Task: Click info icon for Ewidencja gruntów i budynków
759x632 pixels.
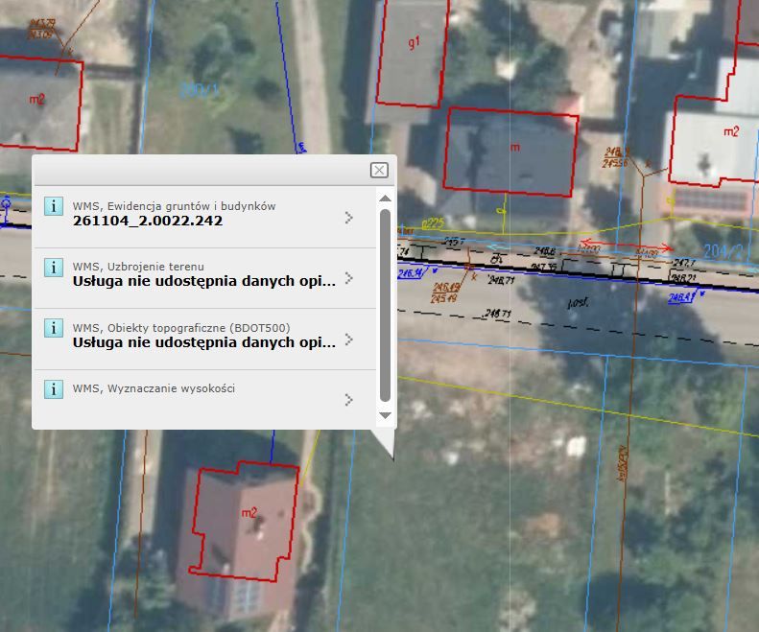Action: (x=54, y=206)
